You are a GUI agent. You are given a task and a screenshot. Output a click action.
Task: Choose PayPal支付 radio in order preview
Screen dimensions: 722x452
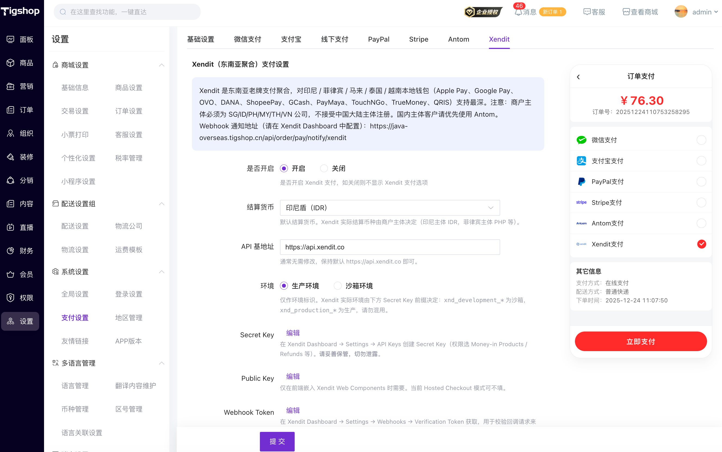pos(701,182)
